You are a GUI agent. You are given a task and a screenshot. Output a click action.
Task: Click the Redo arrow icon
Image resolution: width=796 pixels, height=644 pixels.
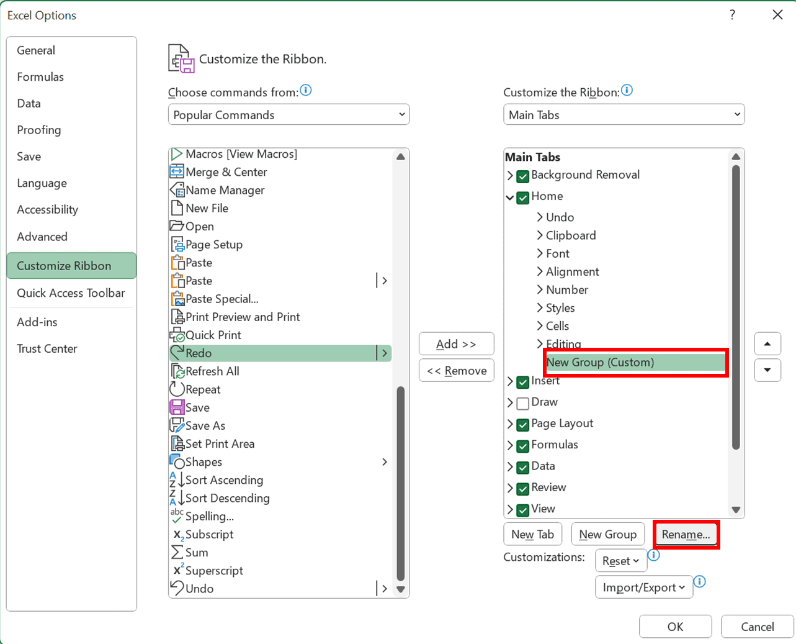(177, 353)
